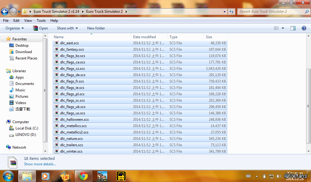Viewport: 311px width, 182px height.
Task: Click the Forward navigation arrow
Action: [x=13, y=12]
